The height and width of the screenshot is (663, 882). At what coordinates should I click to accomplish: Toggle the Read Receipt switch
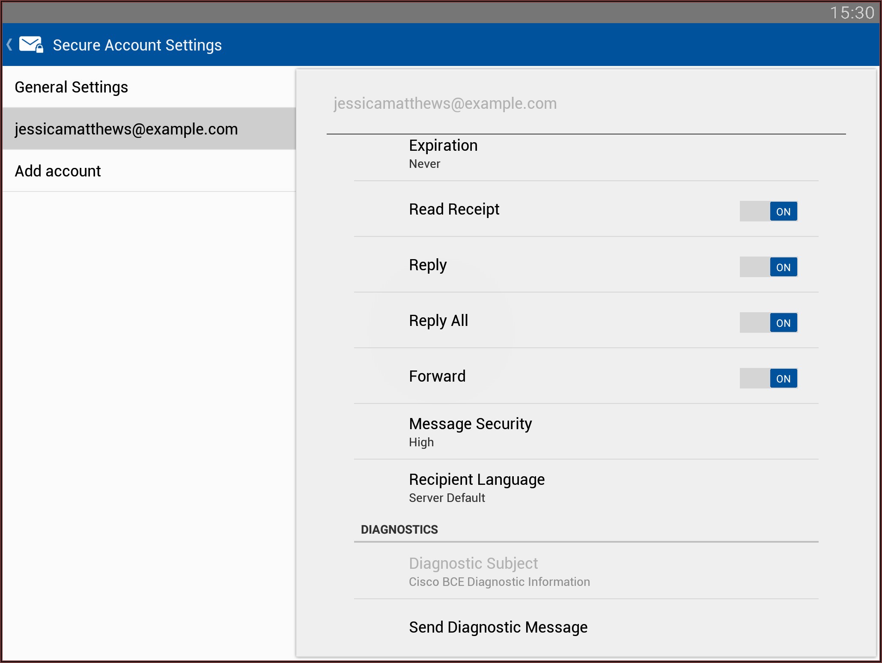[768, 211]
